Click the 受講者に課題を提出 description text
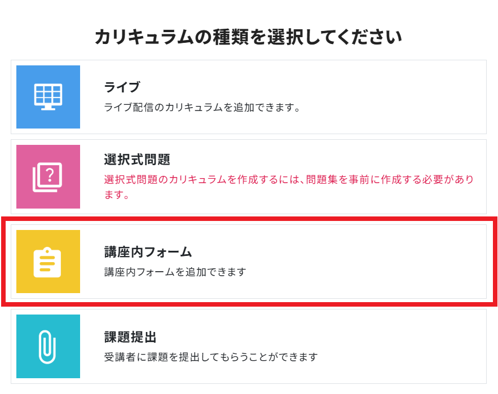498x394 pixels. click(211, 357)
